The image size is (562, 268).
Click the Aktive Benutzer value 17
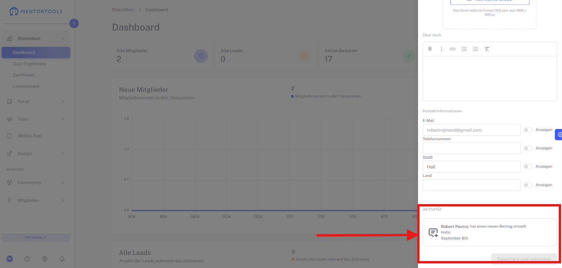328,59
